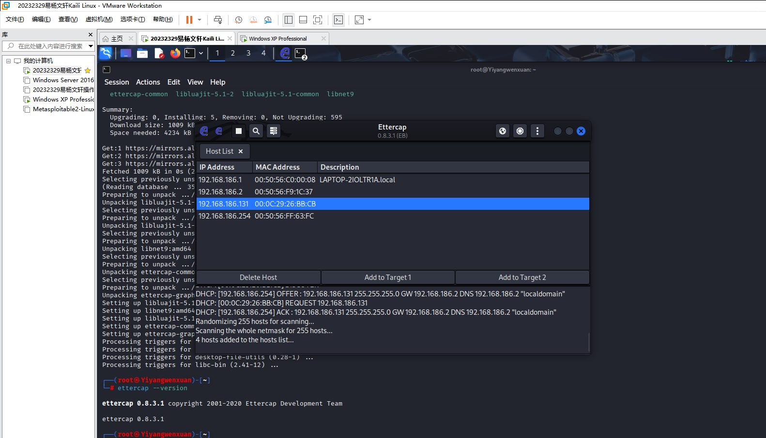Launch the text editor from the Kali panel

[x=159, y=53]
